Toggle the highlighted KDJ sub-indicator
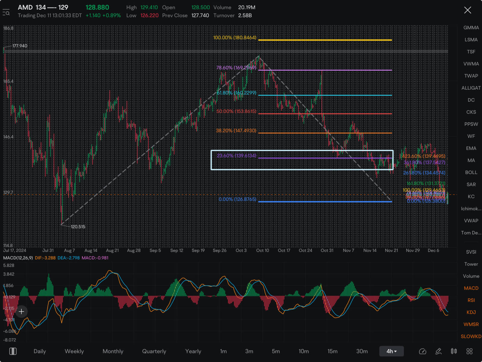This screenshot has width=482, height=362. (x=471, y=312)
